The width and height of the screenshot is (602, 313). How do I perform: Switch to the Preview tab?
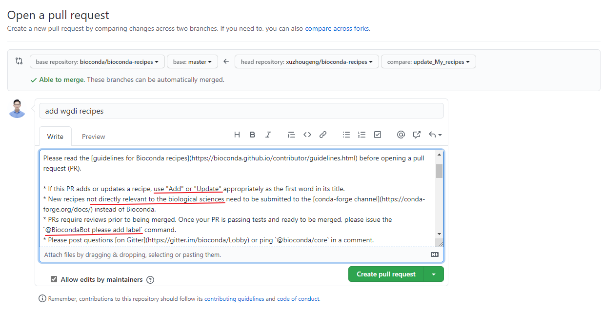pyautogui.click(x=93, y=137)
